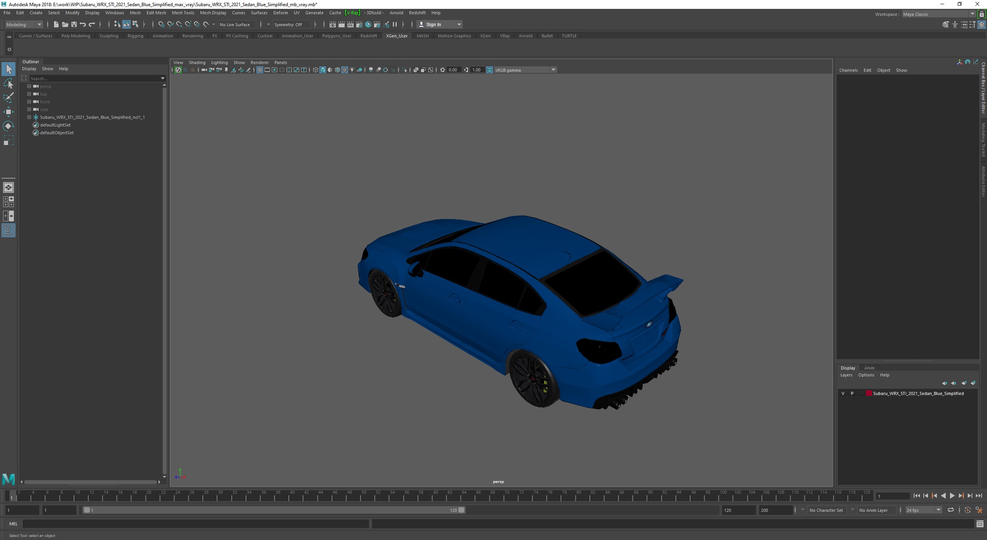Click the time range slider bar
This screenshot has height=540, width=987.
click(x=274, y=510)
